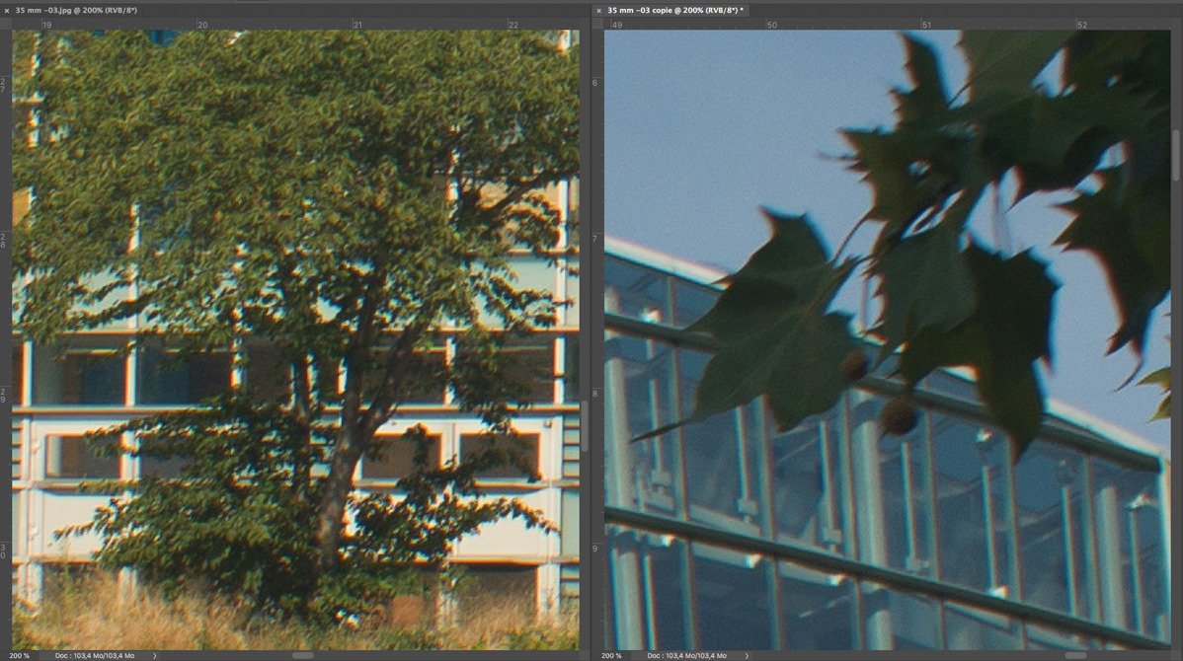Screen dimensions: 1183x661
Task: Expand the status bar arrow in left window
Action: point(155,655)
